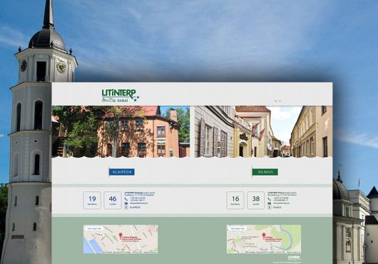Click the Vilnius phone icon
The width and height of the screenshot is (378, 264).
tap(270, 199)
